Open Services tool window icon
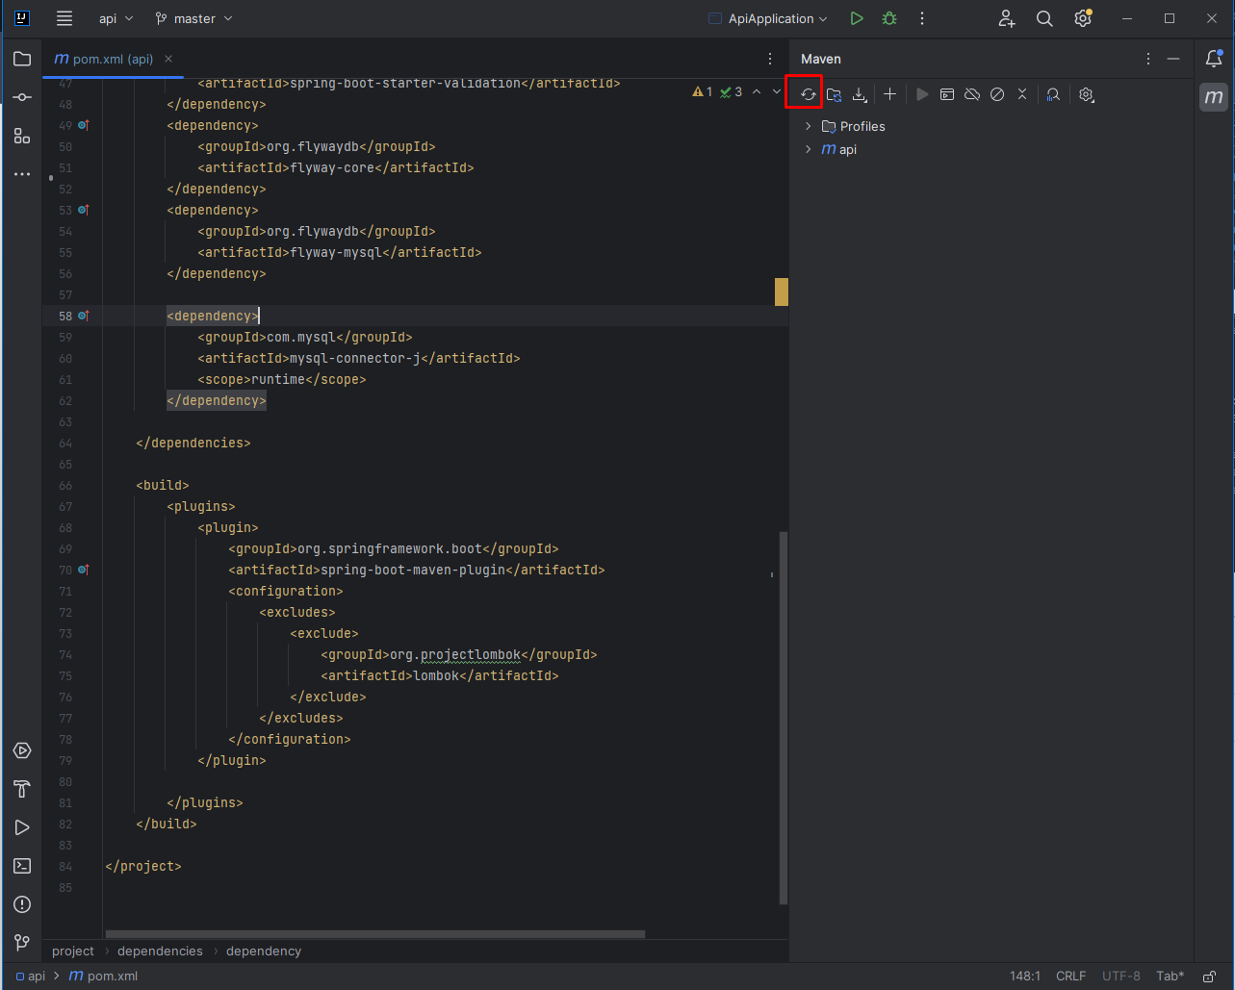 21,750
